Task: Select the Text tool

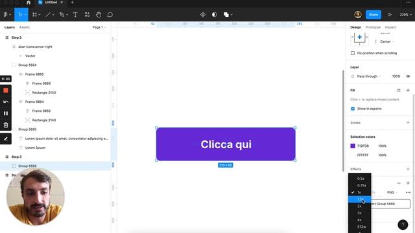Action: [x=75, y=15]
